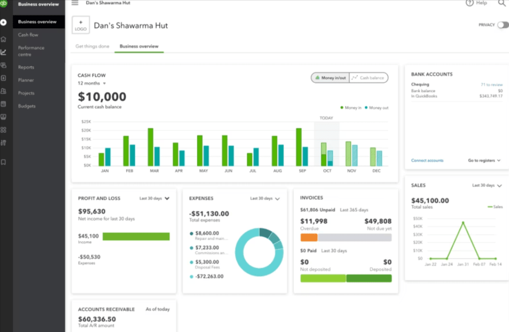509x332 pixels.
Task: Click the bookmark icon at sidebar bottom
Action: pos(4,162)
